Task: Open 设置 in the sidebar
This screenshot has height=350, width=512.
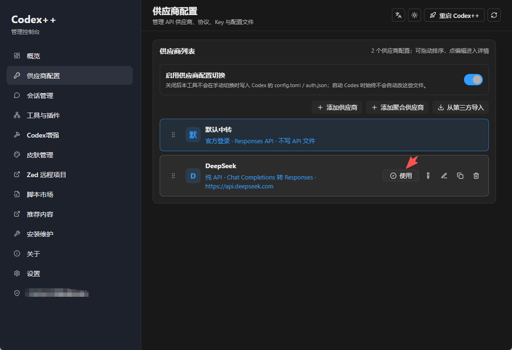Action: 70,273
